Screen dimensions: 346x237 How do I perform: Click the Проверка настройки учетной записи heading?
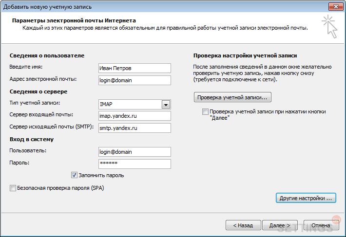pyautogui.click(x=245, y=55)
